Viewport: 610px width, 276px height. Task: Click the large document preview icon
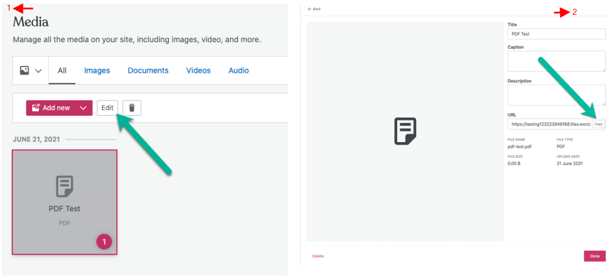click(x=405, y=132)
